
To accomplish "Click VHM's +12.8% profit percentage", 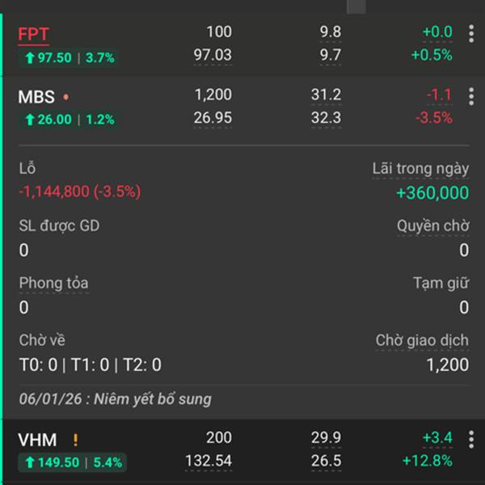I will point(431,461).
